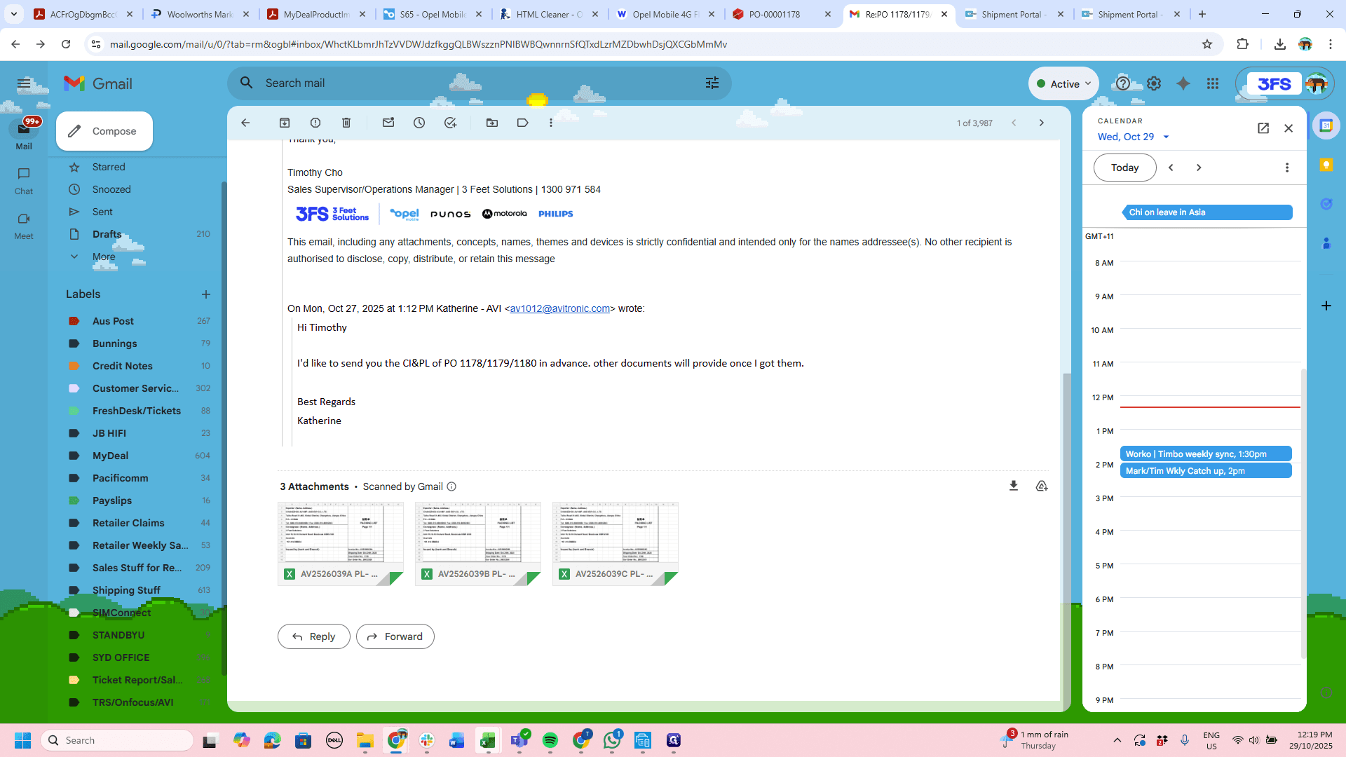
Task: Open the Move to folder icon
Action: (492, 123)
